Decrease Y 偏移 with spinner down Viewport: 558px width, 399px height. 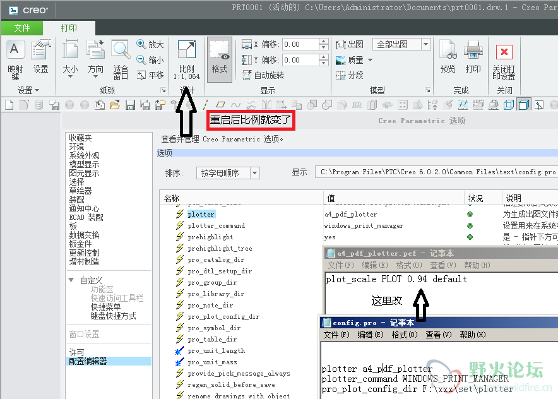click(x=323, y=63)
